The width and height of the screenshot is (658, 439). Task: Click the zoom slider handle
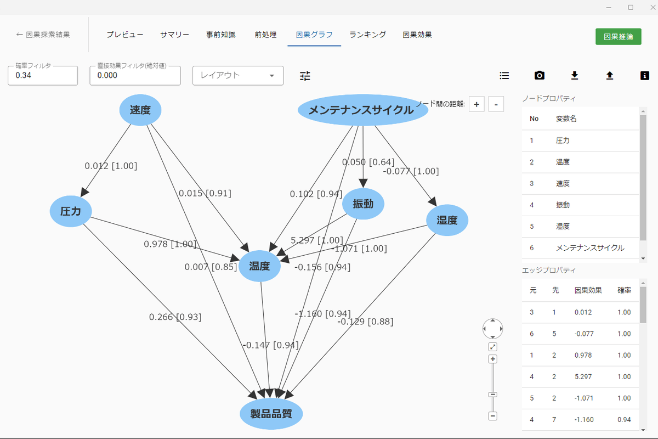[x=492, y=395]
